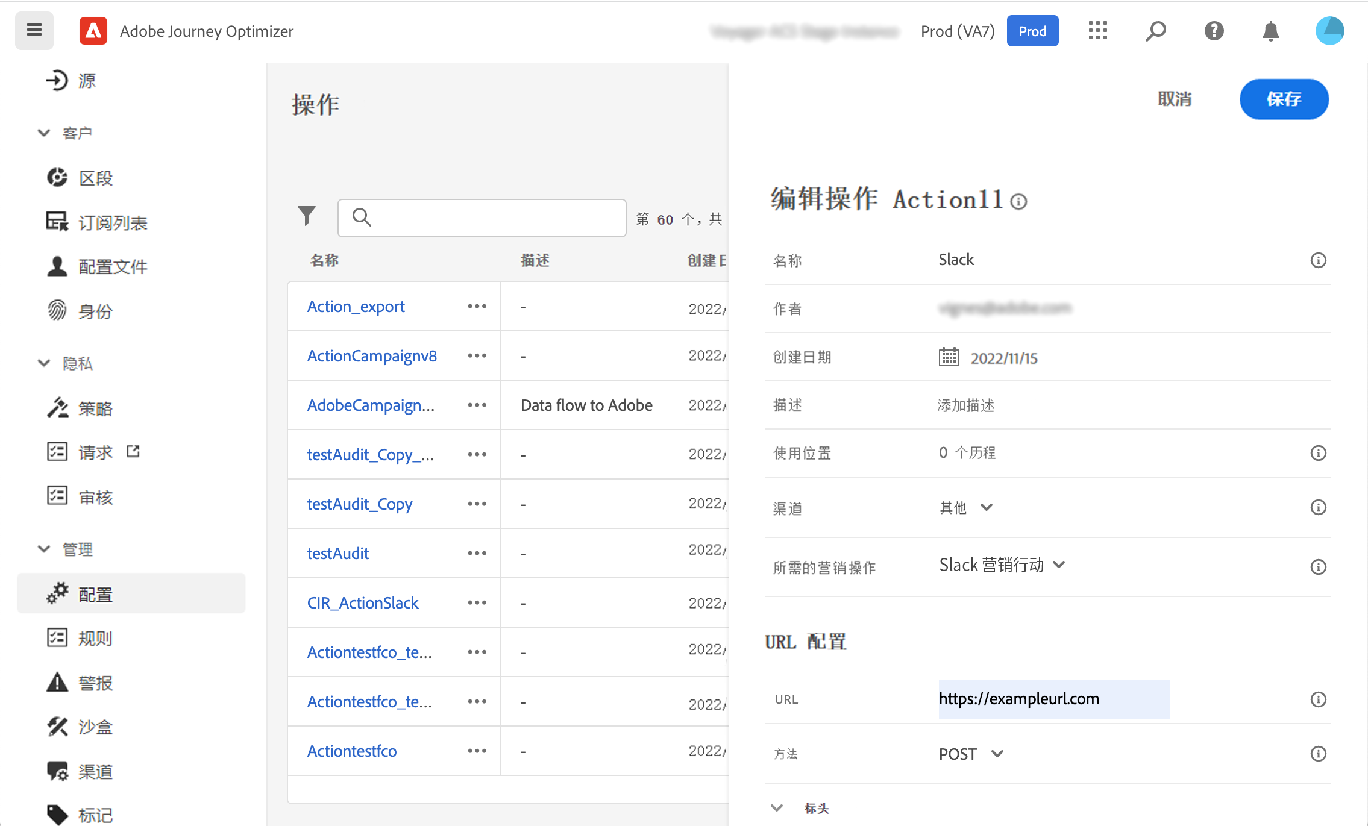Select 沙盒 in the sidebar menu
Screen dimensions: 1368x826
click(x=95, y=727)
